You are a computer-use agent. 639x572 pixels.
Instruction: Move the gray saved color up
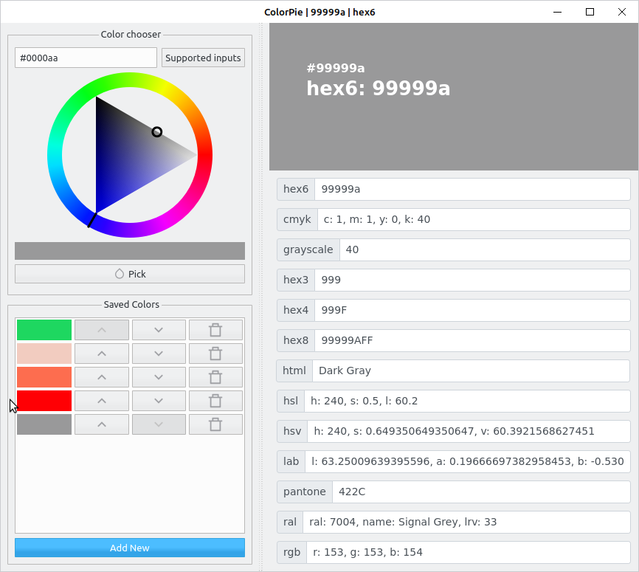[x=102, y=424]
